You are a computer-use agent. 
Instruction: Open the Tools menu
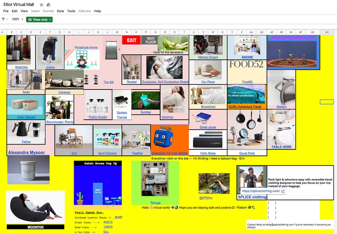pyautogui.click(x=71, y=11)
